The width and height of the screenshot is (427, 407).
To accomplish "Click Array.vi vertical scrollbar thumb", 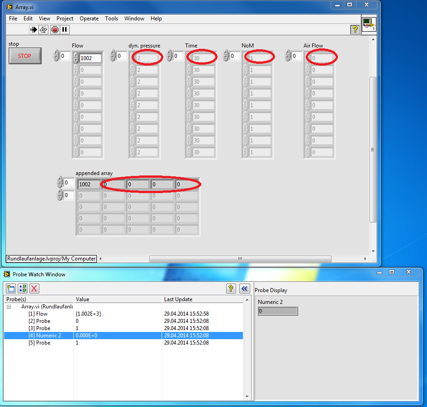I will click(373, 150).
